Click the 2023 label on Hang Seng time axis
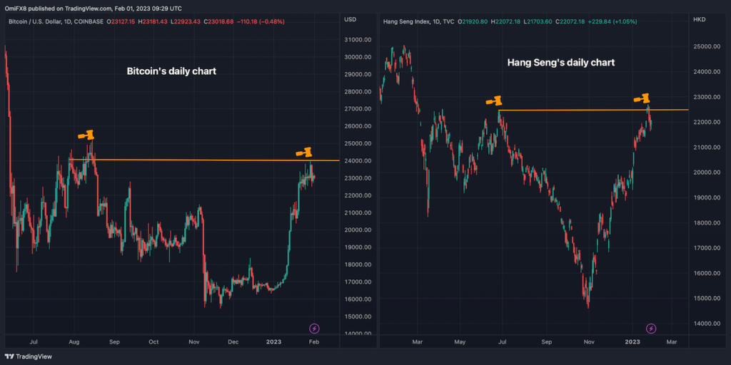 click(x=632, y=342)
